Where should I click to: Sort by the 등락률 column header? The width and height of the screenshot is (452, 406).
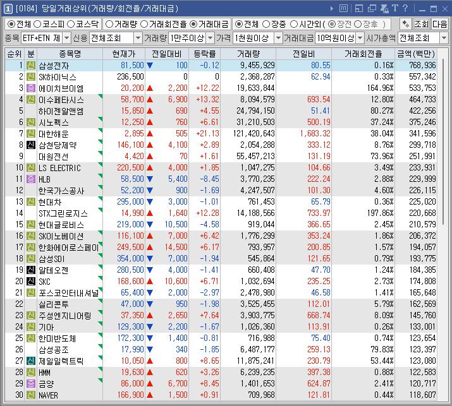[204, 54]
